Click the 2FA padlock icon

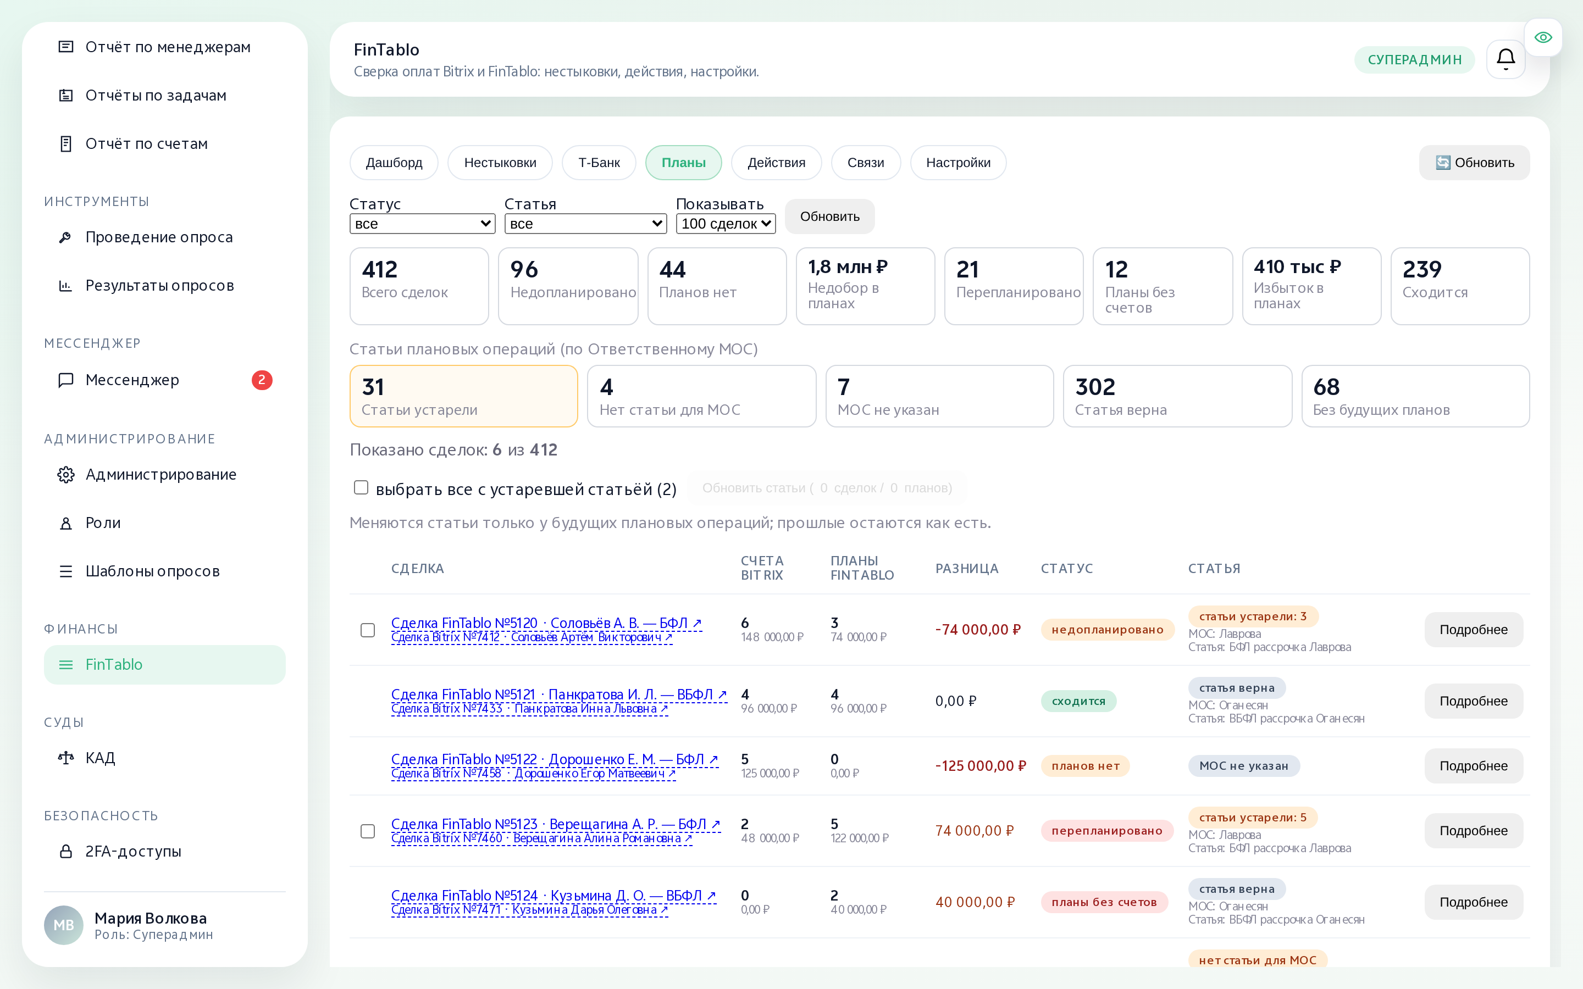65,851
